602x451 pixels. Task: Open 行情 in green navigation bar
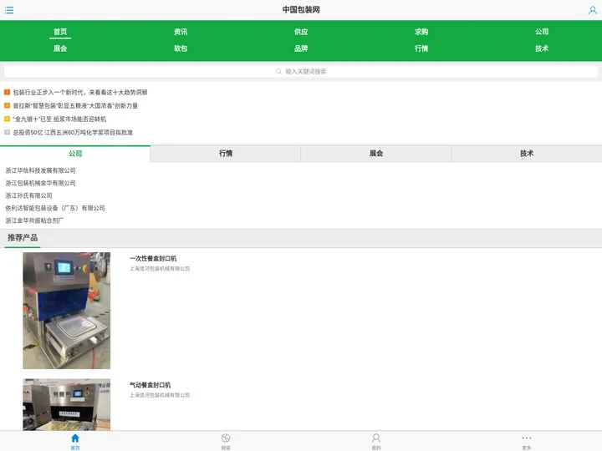421,48
